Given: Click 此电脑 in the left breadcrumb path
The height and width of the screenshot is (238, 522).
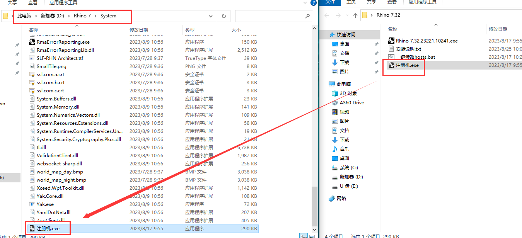Looking at the screenshot, I should click(x=24, y=16).
